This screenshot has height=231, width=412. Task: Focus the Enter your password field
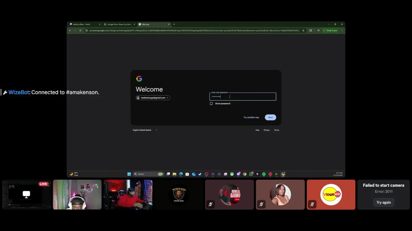coord(243,97)
